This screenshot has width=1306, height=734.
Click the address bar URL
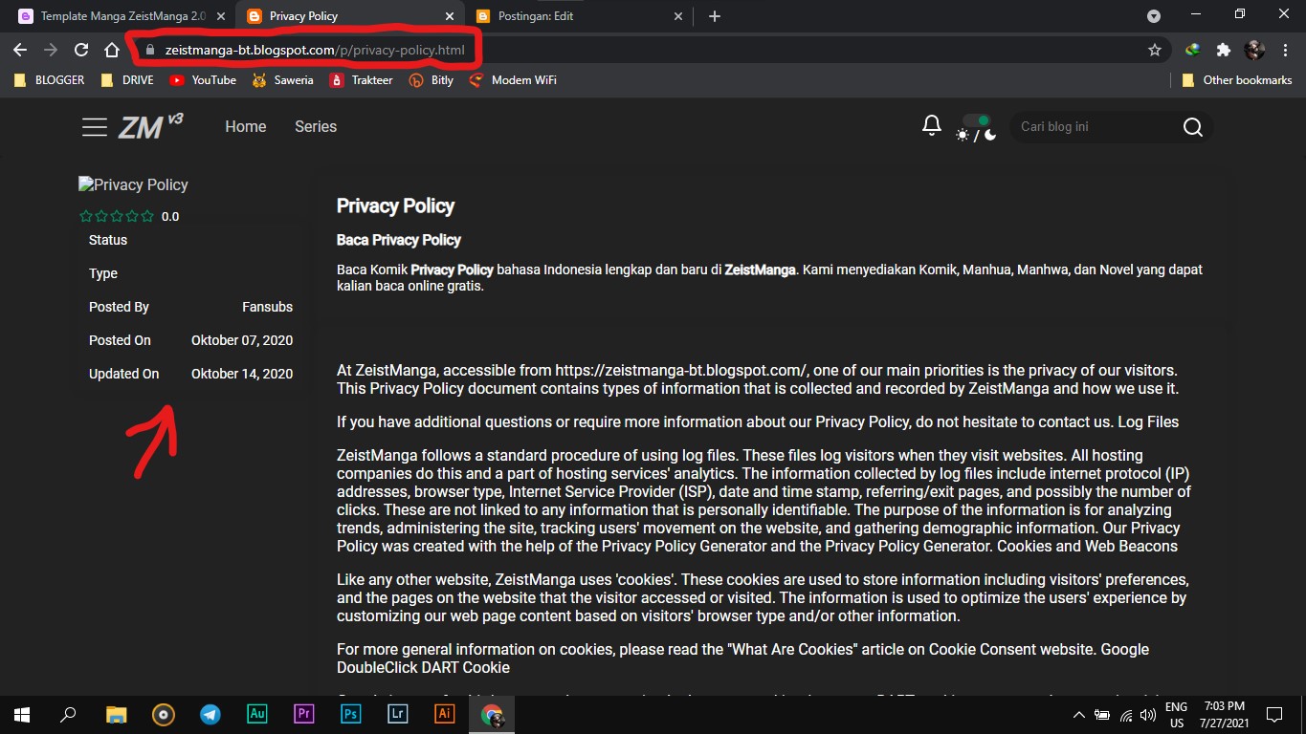[315, 50]
